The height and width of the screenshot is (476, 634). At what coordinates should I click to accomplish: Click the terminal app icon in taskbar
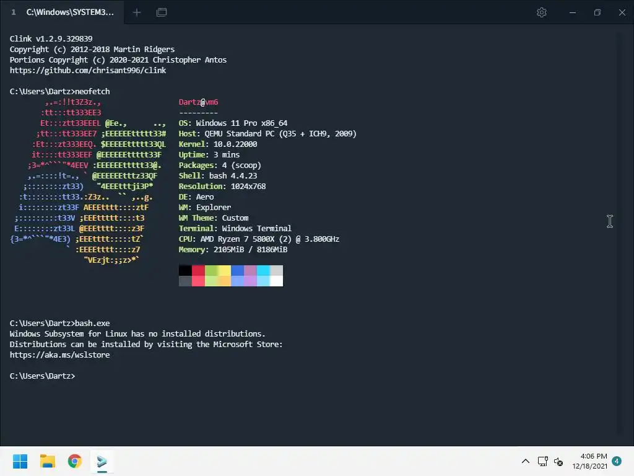102,461
